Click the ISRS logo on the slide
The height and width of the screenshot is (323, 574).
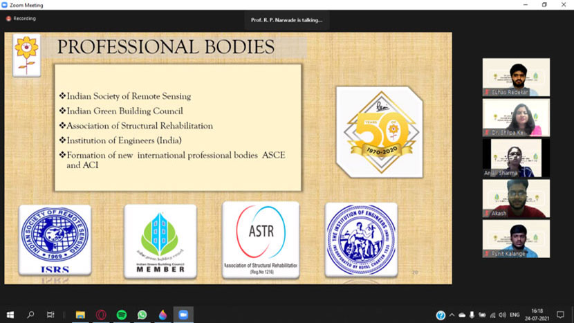pos(55,240)
